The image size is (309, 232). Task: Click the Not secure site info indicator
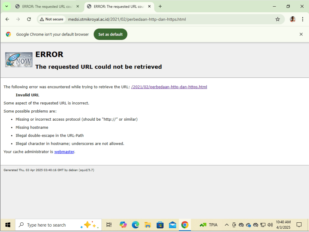click(x=52, y=19)
